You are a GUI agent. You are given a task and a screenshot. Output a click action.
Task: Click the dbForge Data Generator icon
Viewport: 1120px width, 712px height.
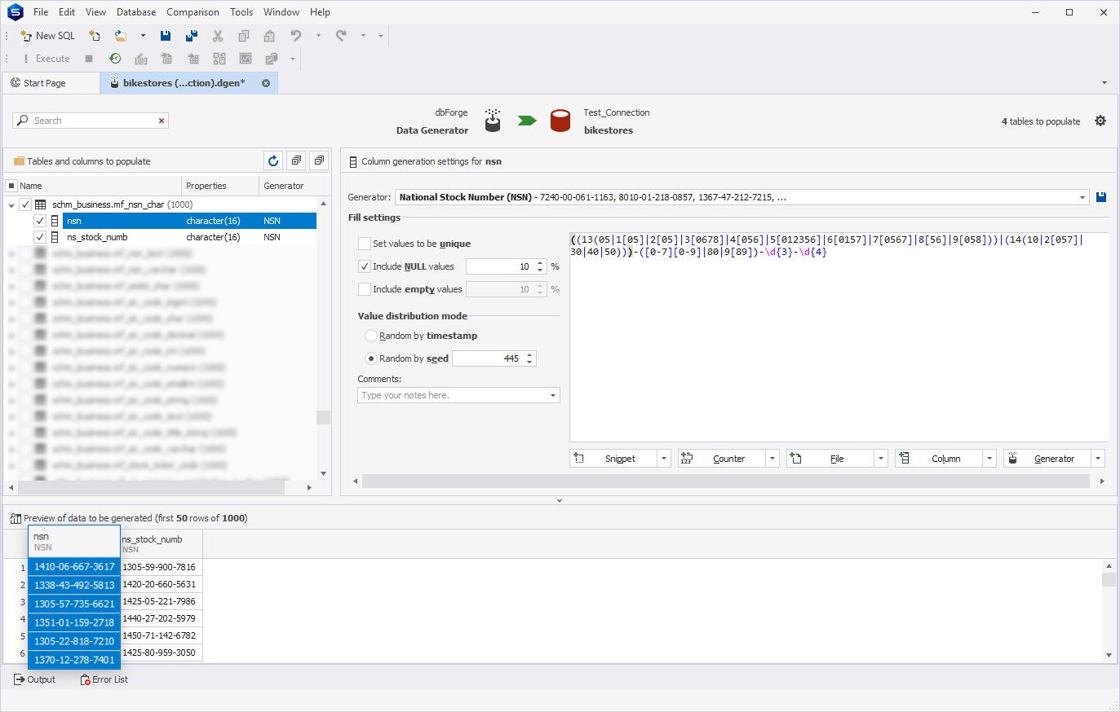tap(493, 121)
